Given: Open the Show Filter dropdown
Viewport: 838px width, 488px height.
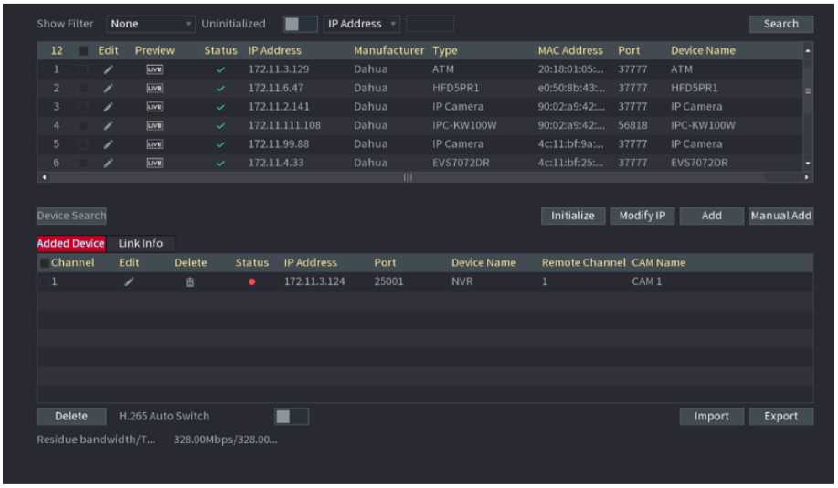Looking at the screenshot, I should pos(152,24).
